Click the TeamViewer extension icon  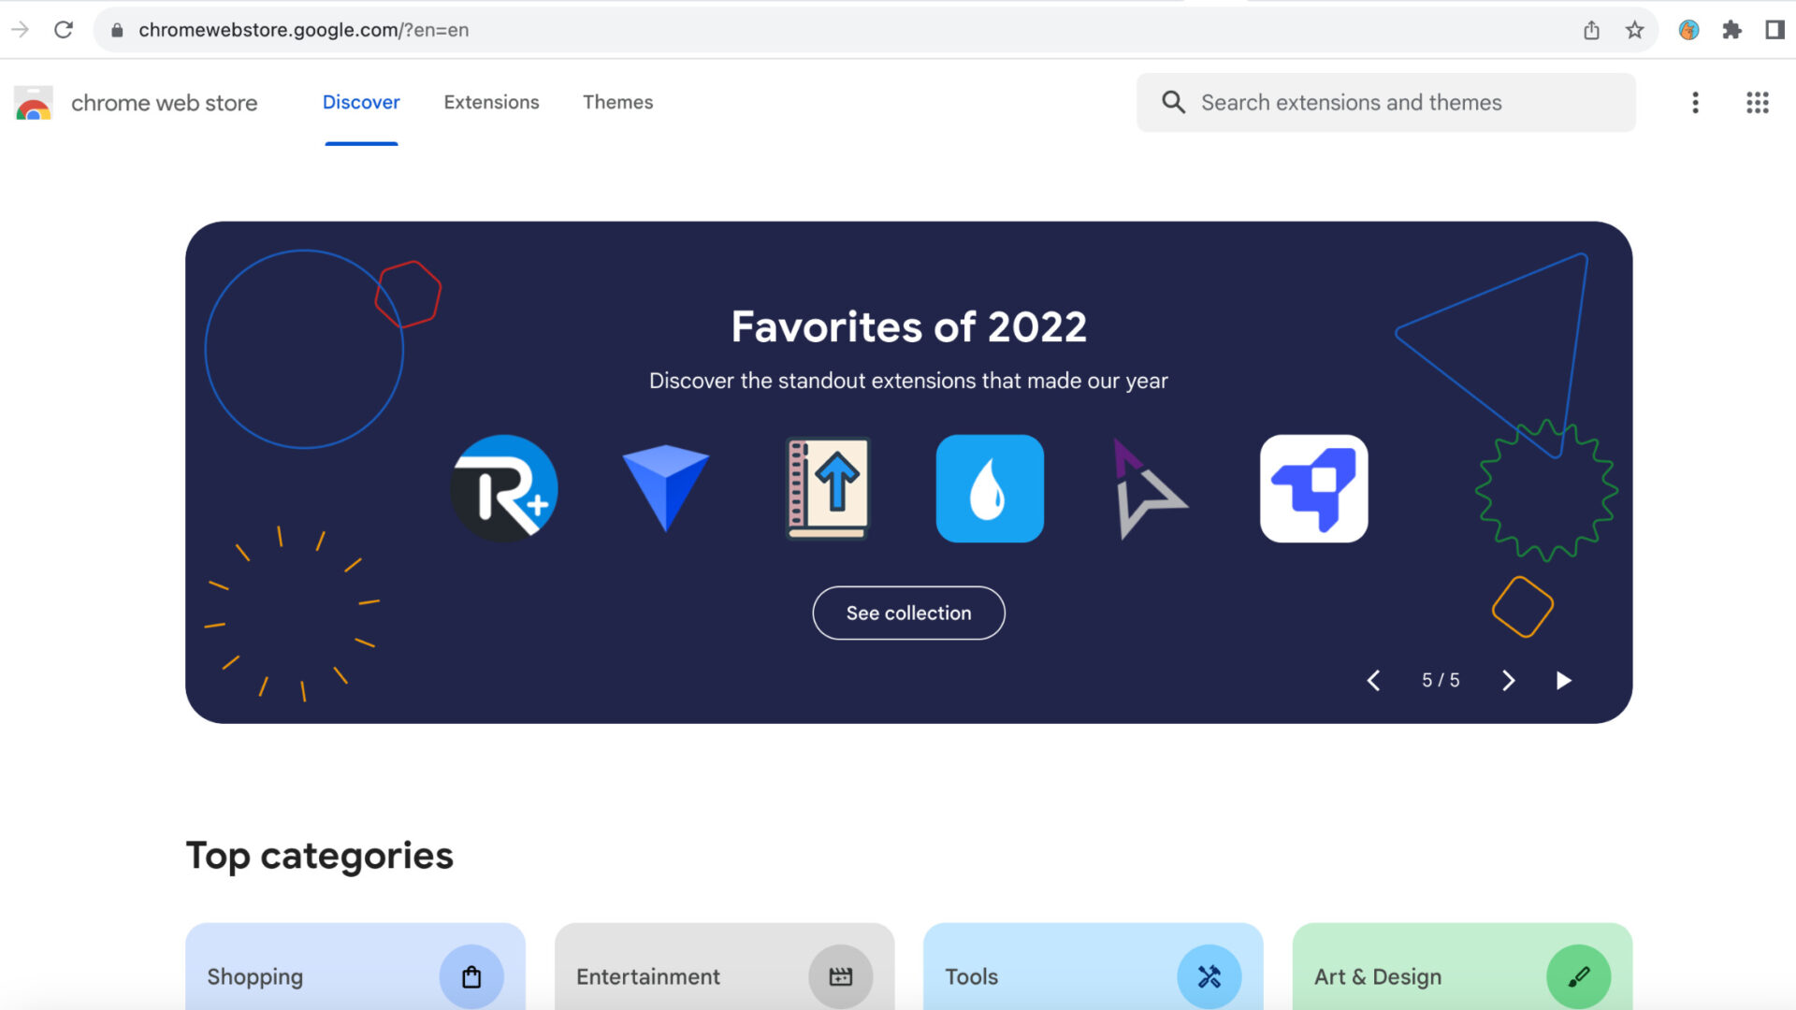pos(1313,488)
